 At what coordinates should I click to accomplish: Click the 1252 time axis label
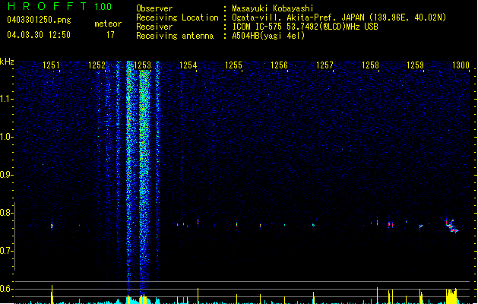[97, 65]
